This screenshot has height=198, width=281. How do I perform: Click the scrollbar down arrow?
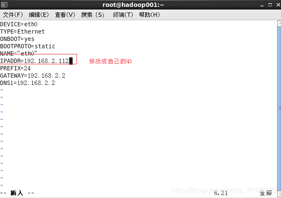(279, 194)
